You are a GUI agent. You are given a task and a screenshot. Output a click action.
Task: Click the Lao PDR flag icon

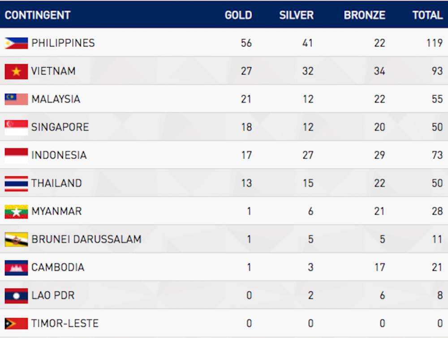[x=16, y=295]
